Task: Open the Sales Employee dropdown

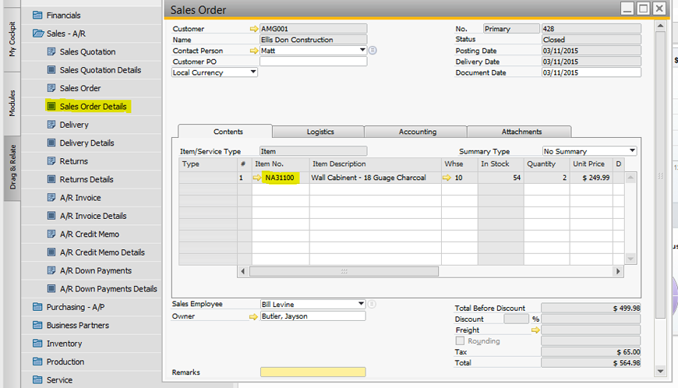Action: click(x=361, y=304)
